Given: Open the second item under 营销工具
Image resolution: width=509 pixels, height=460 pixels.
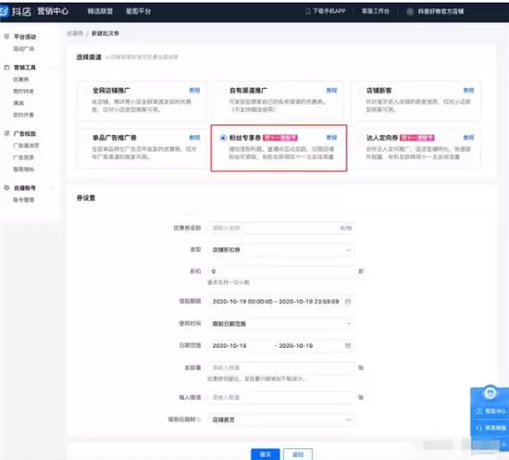Looking at the screenshot, I should point(23,91).
